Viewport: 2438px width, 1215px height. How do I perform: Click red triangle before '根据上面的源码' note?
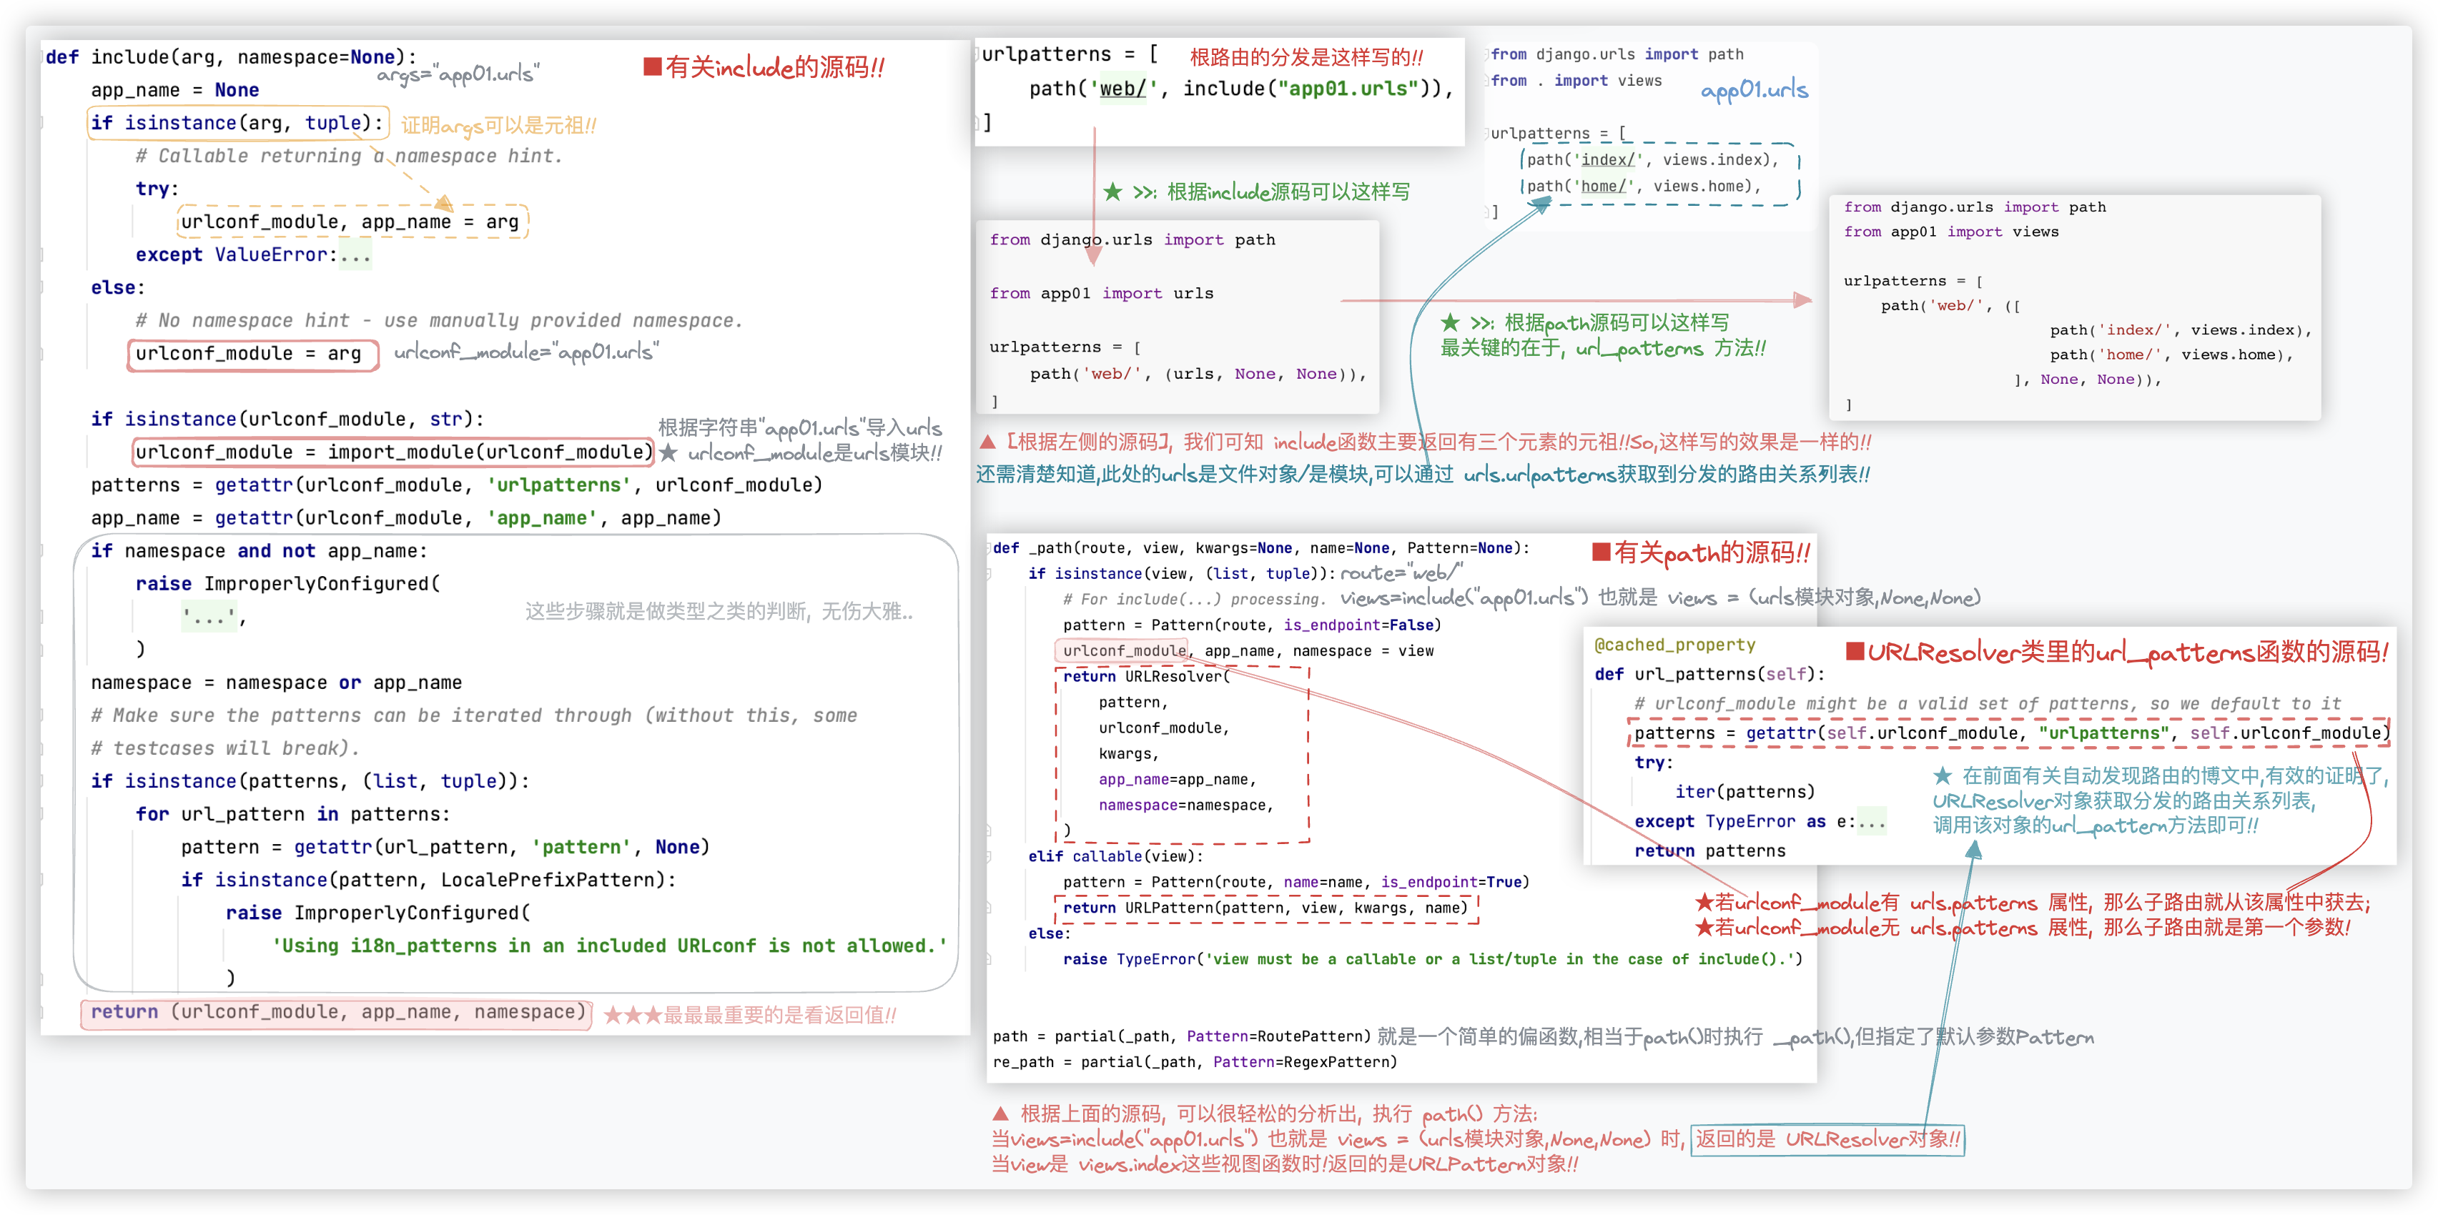pos(1000,1114)
